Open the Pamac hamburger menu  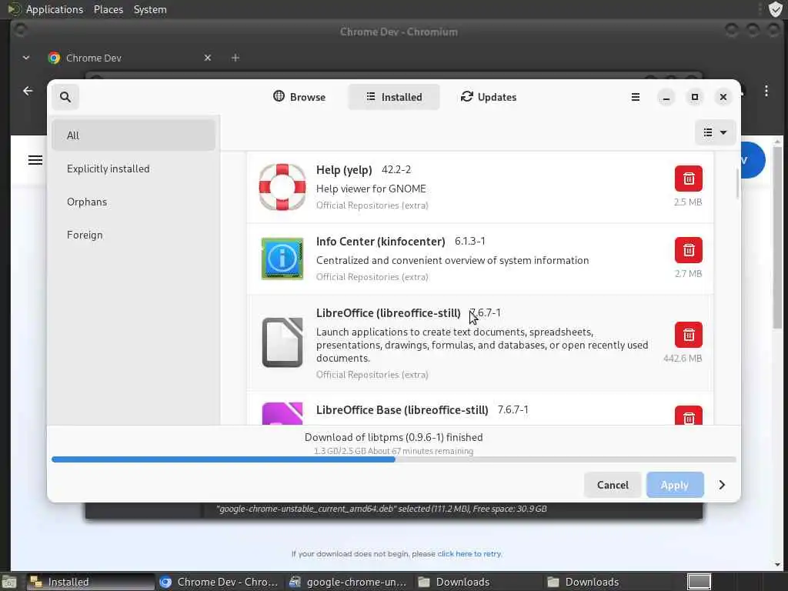click(635, 97)
